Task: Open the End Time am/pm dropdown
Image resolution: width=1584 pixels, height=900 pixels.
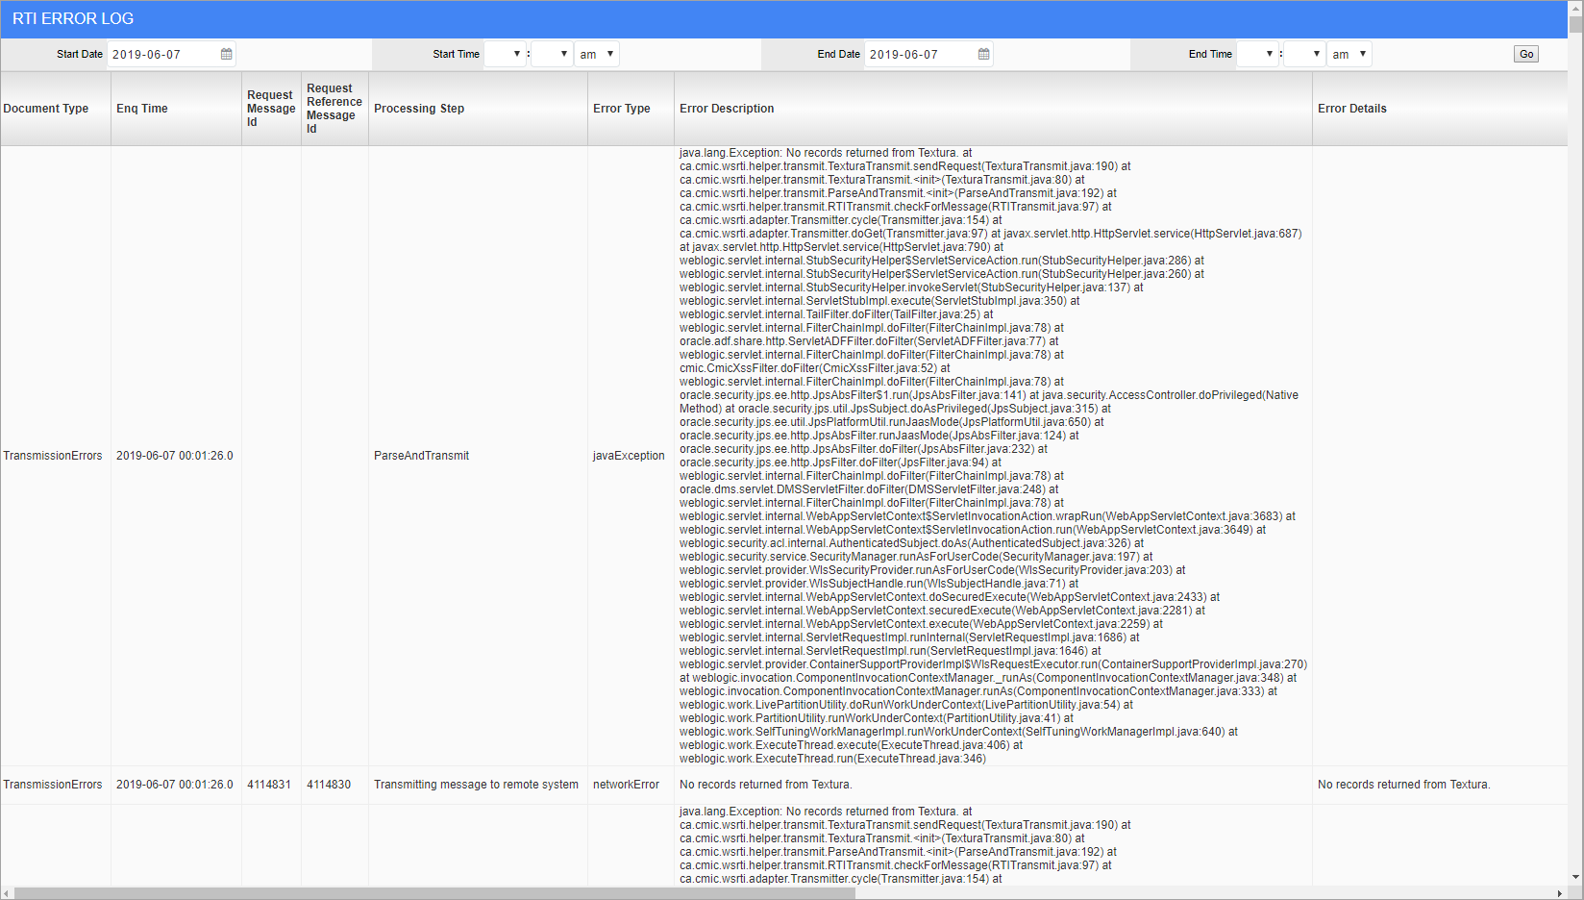Action: pos(1349,54)
